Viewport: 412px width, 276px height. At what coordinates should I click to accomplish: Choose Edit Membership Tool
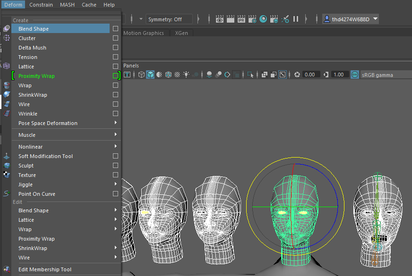45,269
